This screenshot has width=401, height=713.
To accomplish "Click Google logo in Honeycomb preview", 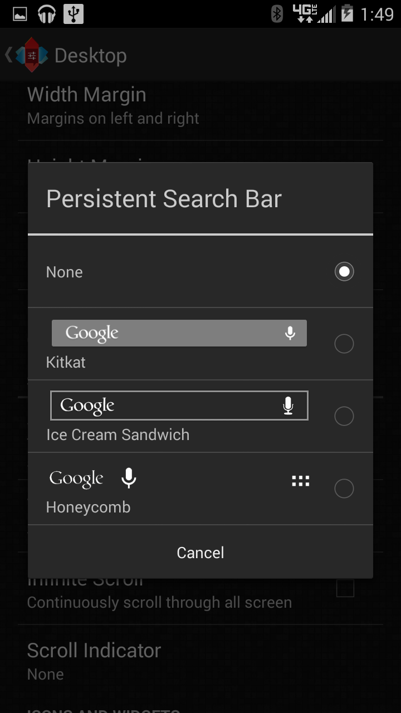I will tap(76, 479).
